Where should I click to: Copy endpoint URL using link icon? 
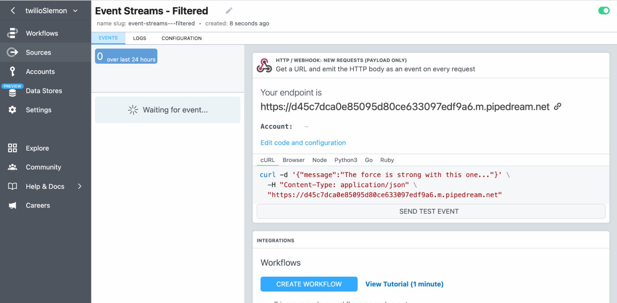point(557,107)
